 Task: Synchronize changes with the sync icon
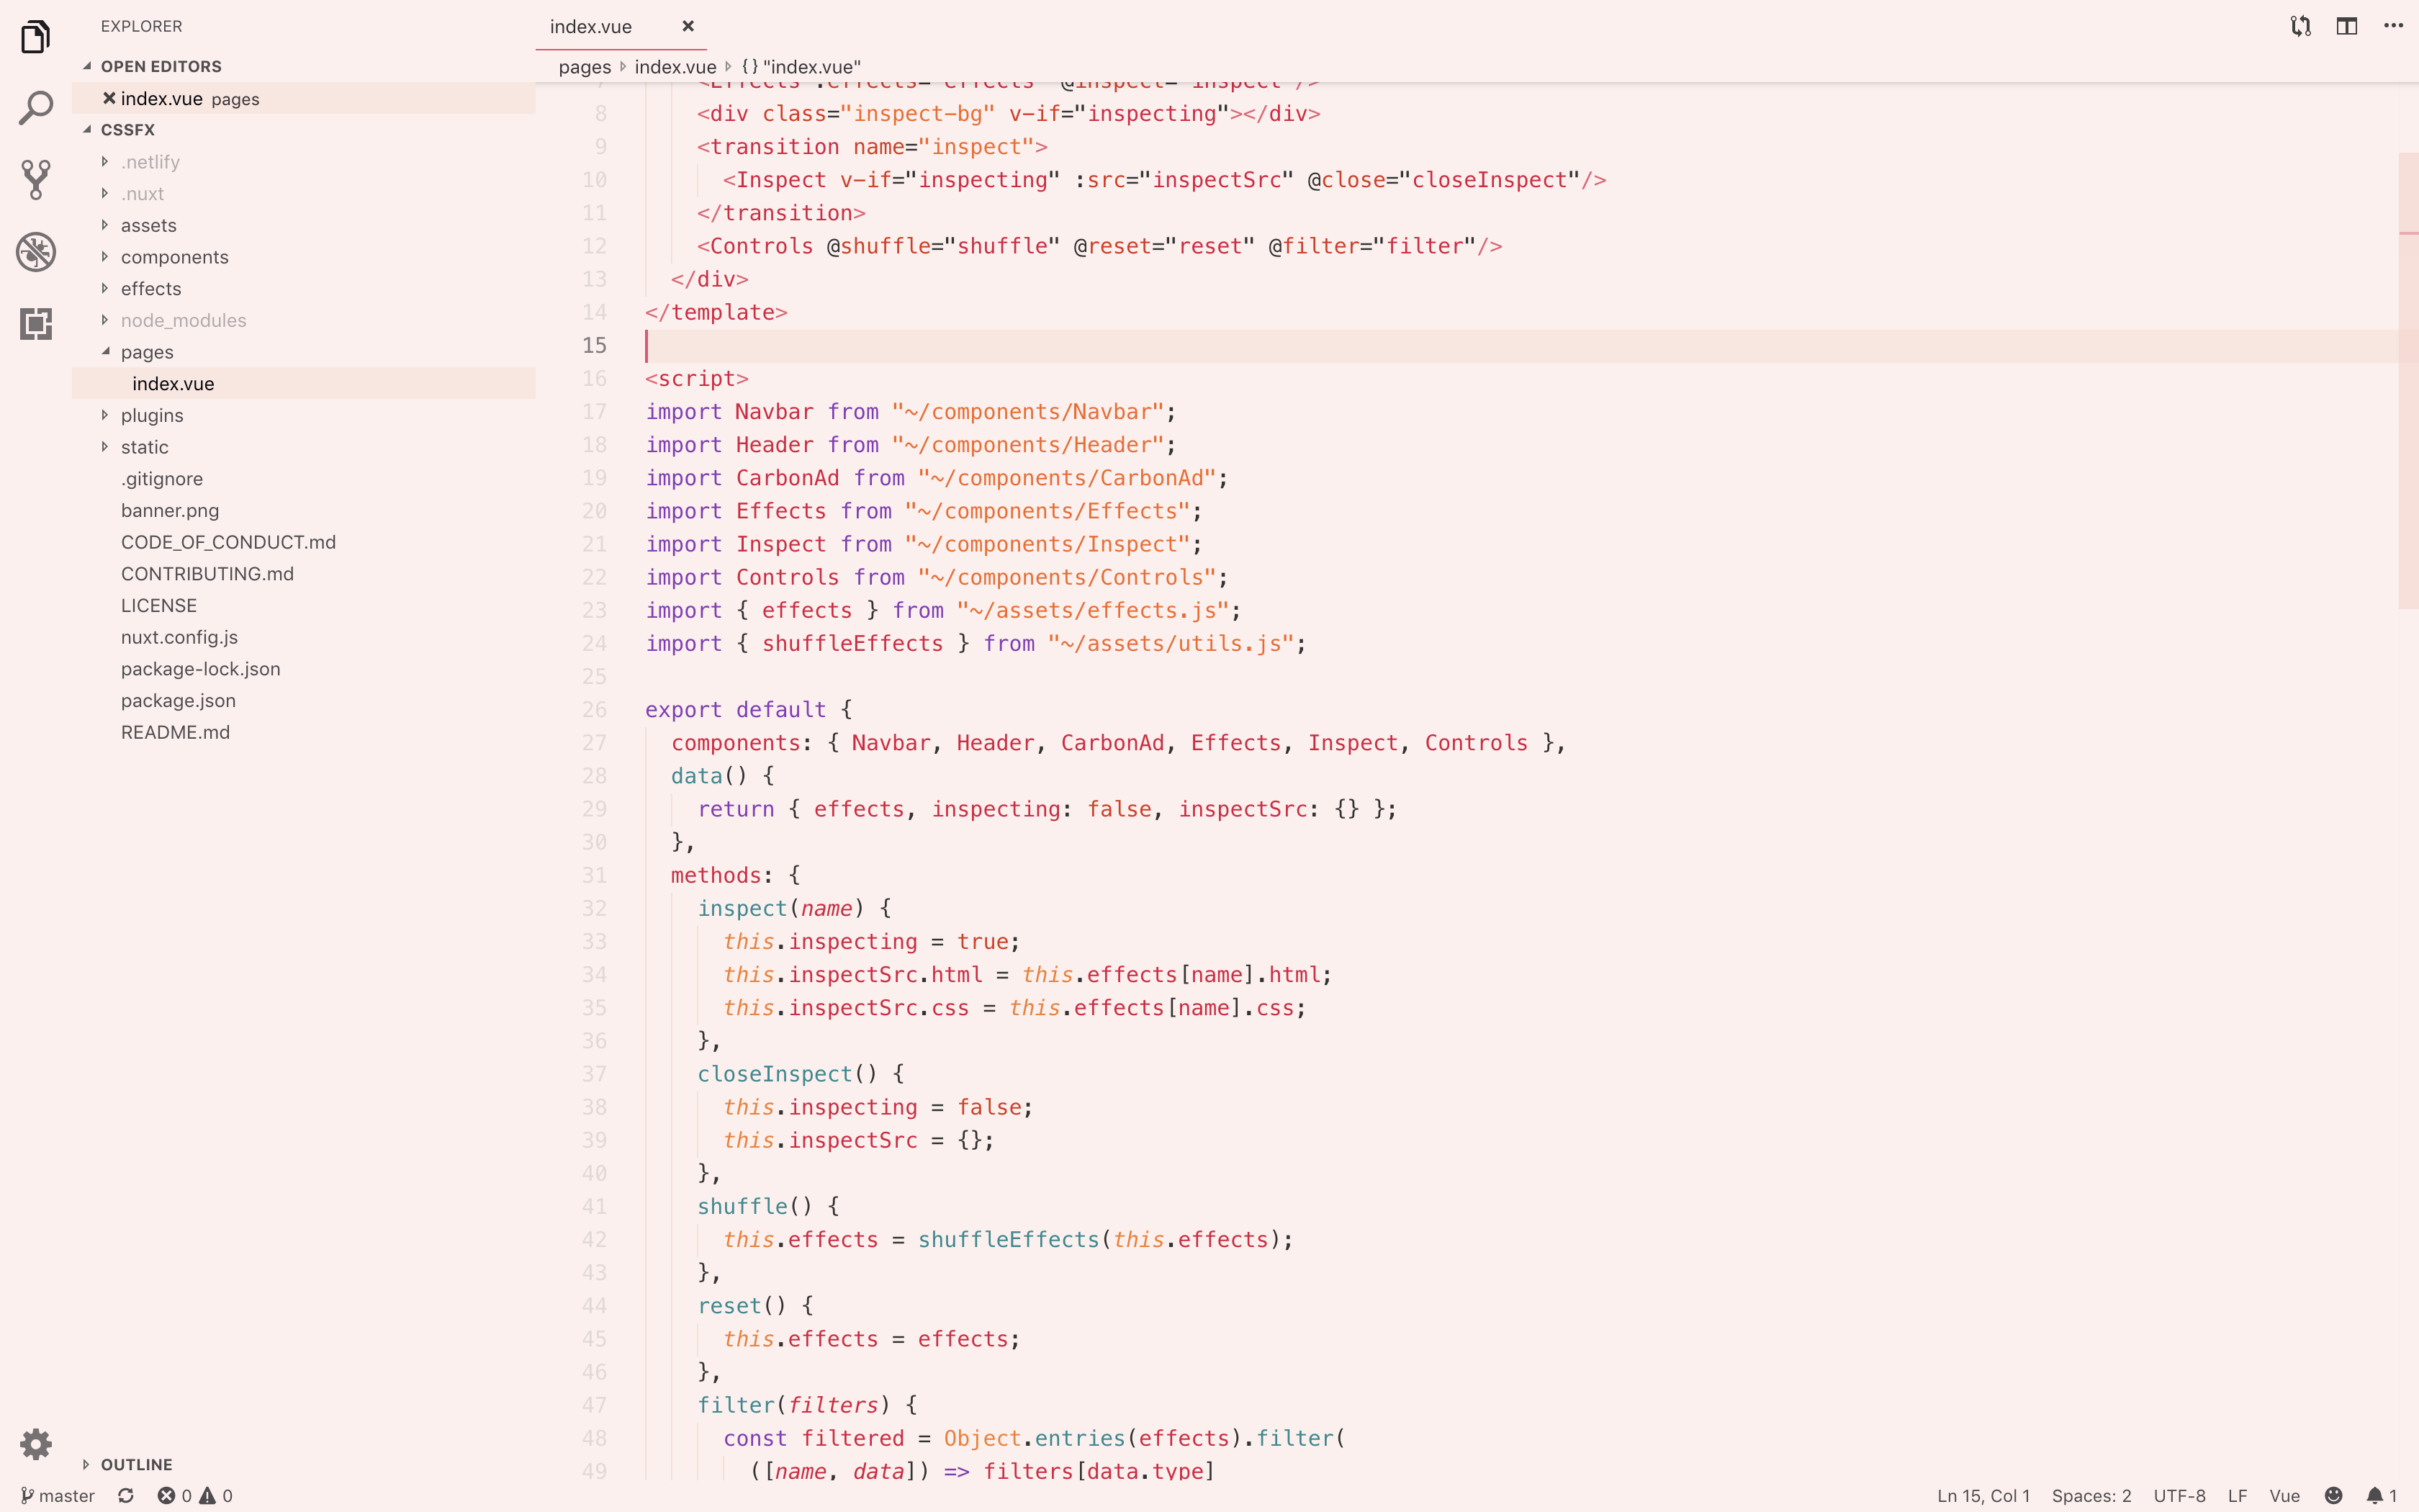(x=126, y=1495)
